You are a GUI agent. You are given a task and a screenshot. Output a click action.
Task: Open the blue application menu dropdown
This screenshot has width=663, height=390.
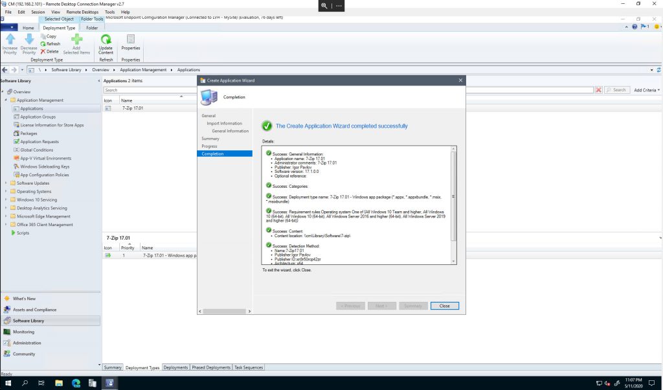click(9, 28)
